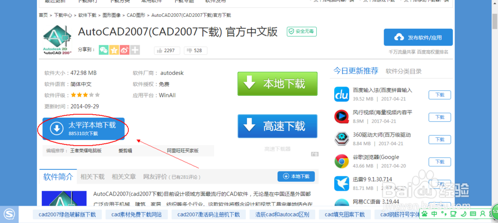
Task: Toggle IME moon half-width icon
Action: 463,214
